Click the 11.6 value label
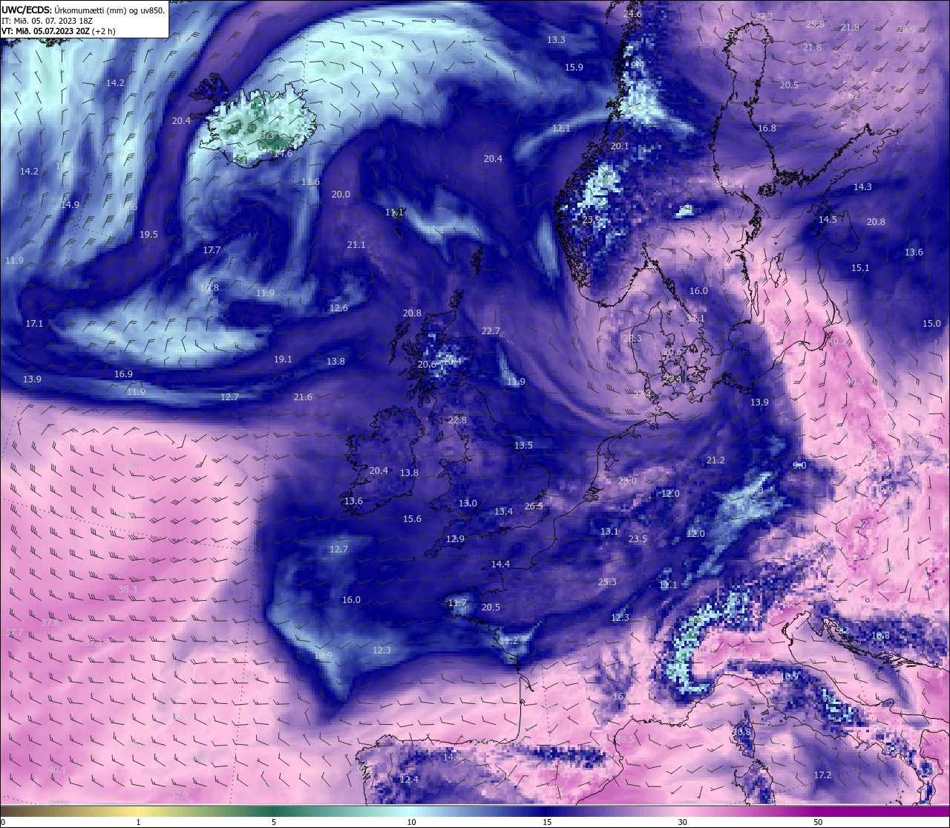 [310, 181]
